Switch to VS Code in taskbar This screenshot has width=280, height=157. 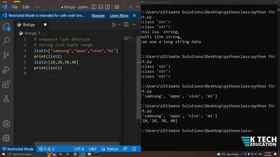click(82, 154)
